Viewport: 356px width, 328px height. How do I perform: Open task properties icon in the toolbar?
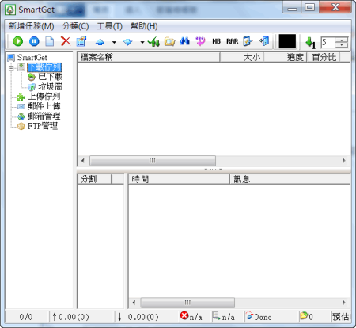tap(81, 41)
